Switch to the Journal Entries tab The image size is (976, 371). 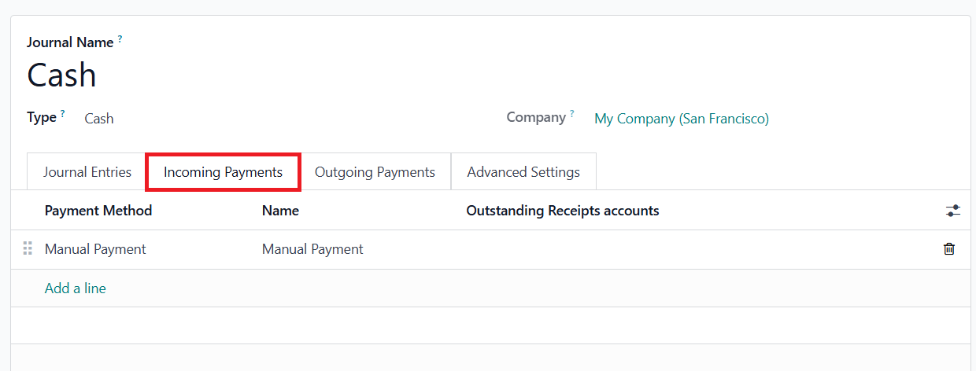(87, 172)
